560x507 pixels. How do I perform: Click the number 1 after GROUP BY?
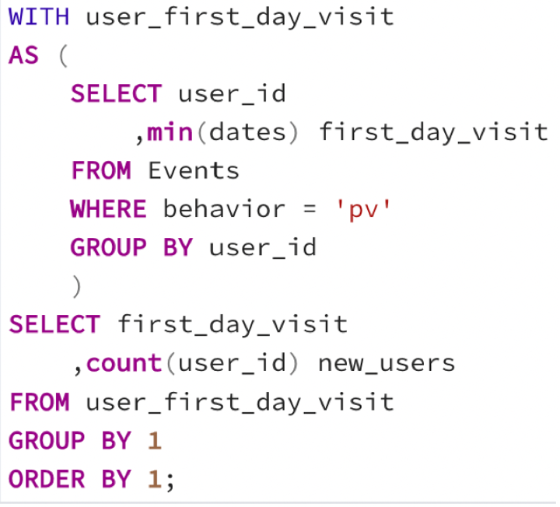155,441
